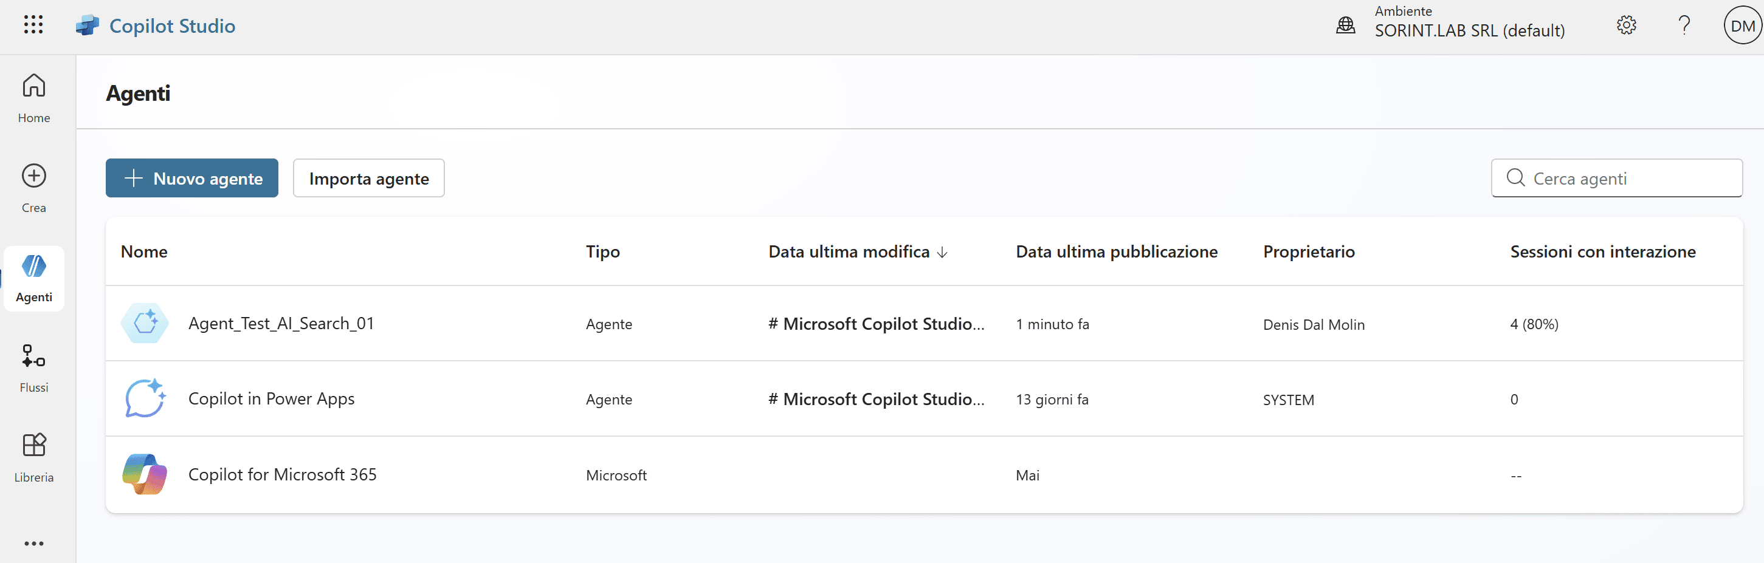Click the Copilot Studio logo icon
1764x563 pixels.
click(x=88, y=26)
